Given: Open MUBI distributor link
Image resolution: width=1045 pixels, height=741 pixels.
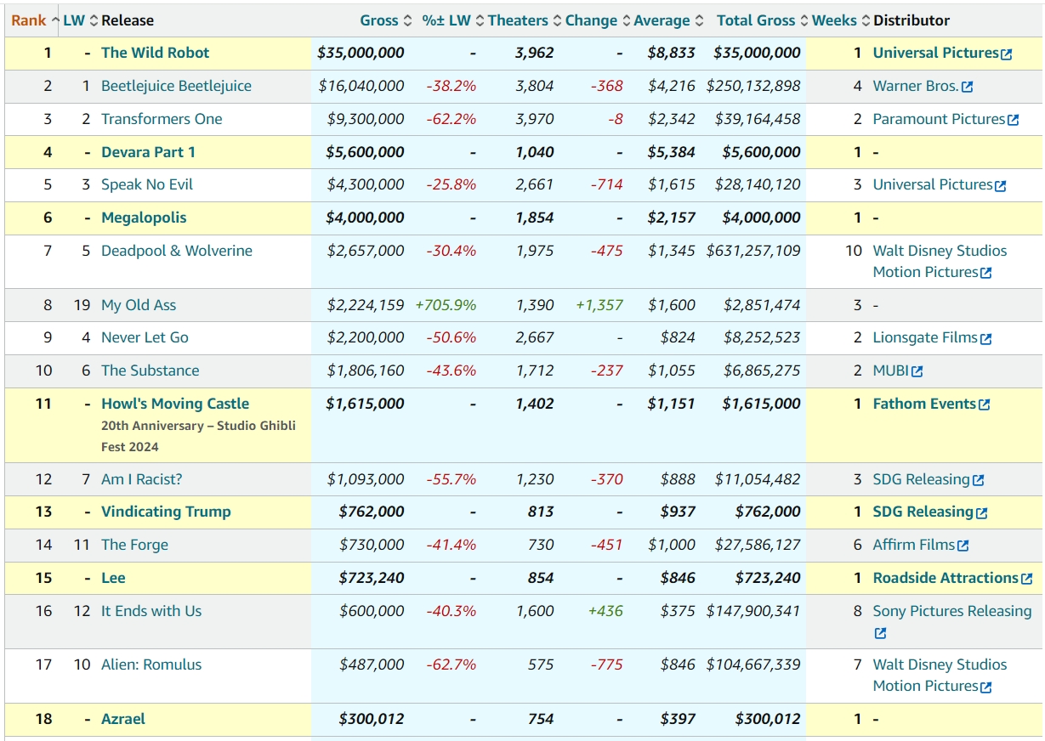Looking at the screenshot, I should [891, 370].
